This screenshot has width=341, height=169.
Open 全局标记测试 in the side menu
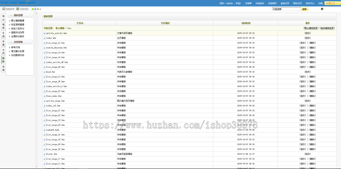(x=17, y=36)
